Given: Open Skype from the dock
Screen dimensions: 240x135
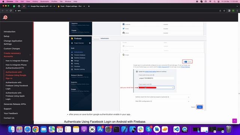Looking at the screenshot, I should (148, 129).
